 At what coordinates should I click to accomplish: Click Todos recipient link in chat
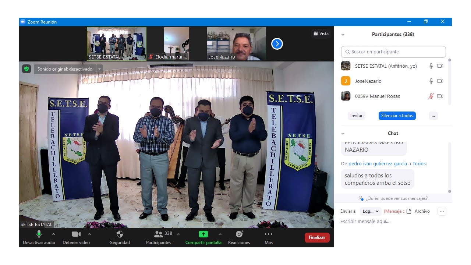pyautogui.click(x=419, y=164)
